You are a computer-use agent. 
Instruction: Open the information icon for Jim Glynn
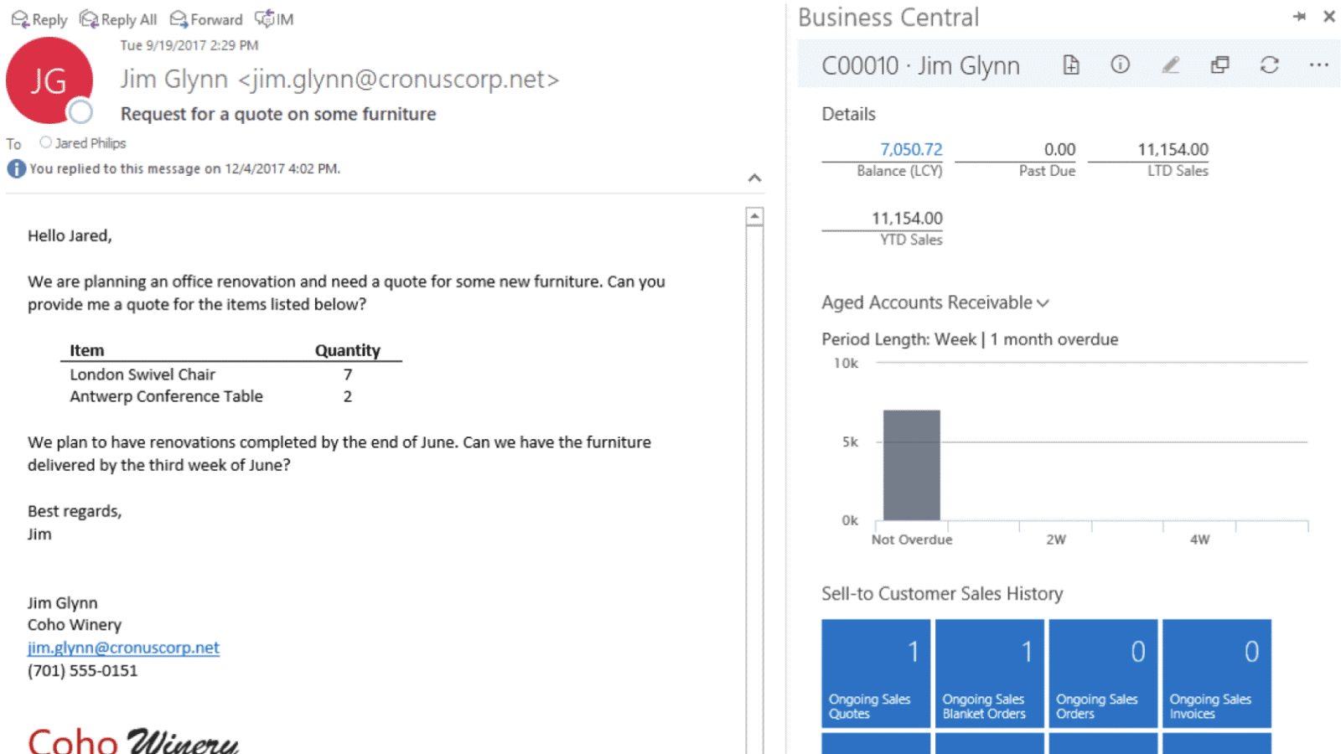tap(1120, 65)
